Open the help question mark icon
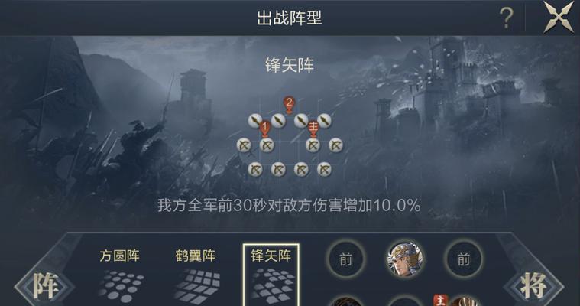This screenshot has width=580, height=306. coord(507,18)
